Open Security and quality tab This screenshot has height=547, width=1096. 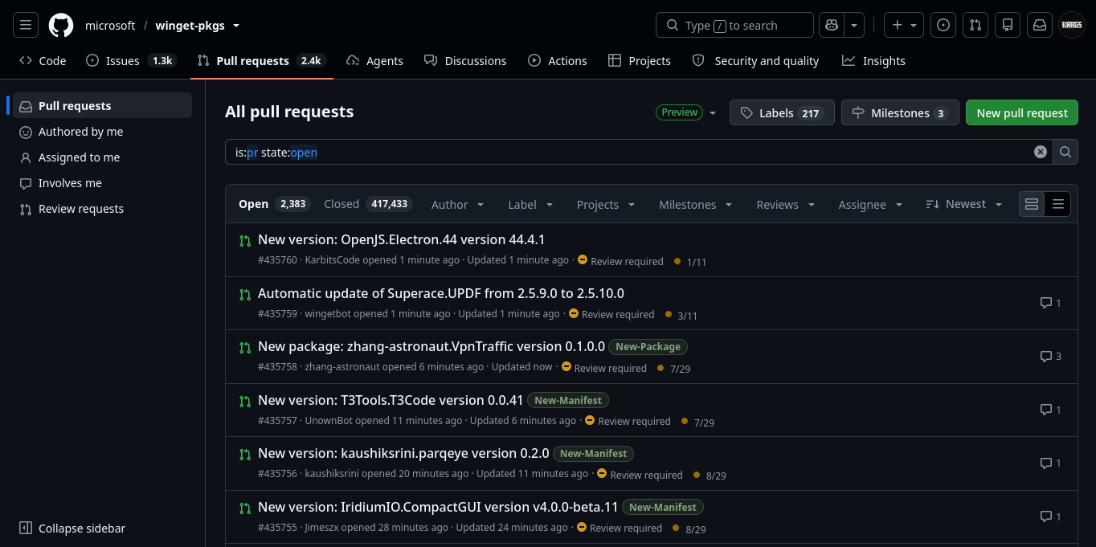tap(755, 61)
